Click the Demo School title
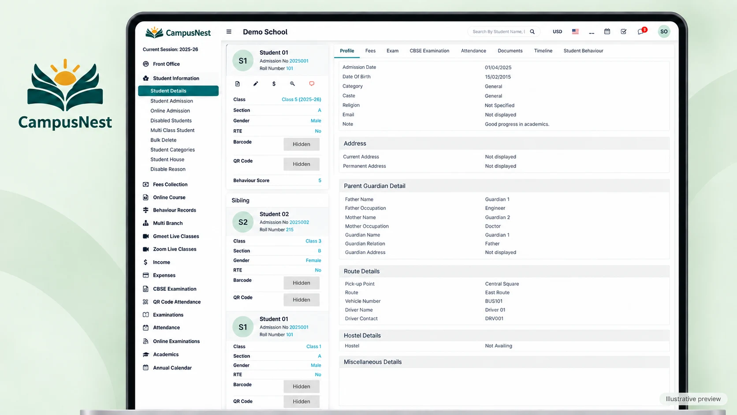The image size is (737, 415). click(x=265, y=32)
